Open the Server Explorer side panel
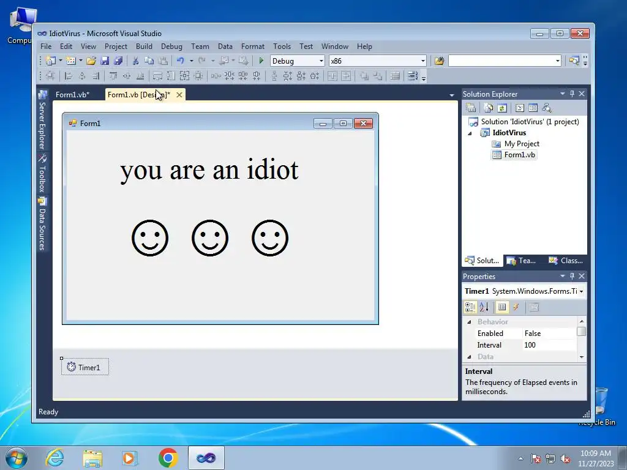 [42, 121]
